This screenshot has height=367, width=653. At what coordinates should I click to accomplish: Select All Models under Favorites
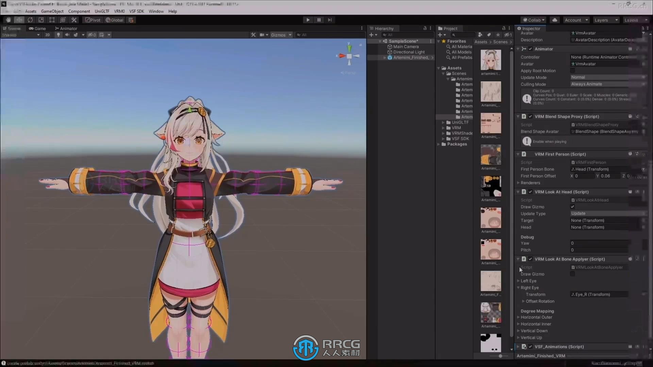(x=459, y=52)
